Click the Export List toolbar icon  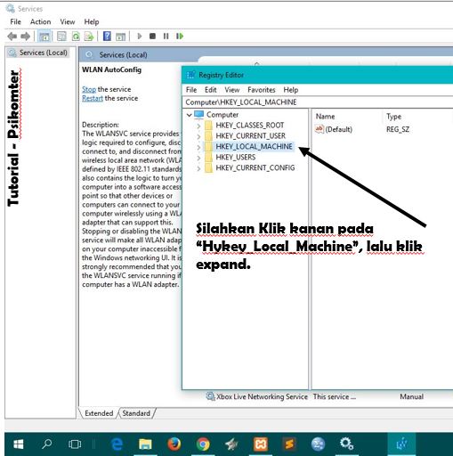tap(89, 37)
